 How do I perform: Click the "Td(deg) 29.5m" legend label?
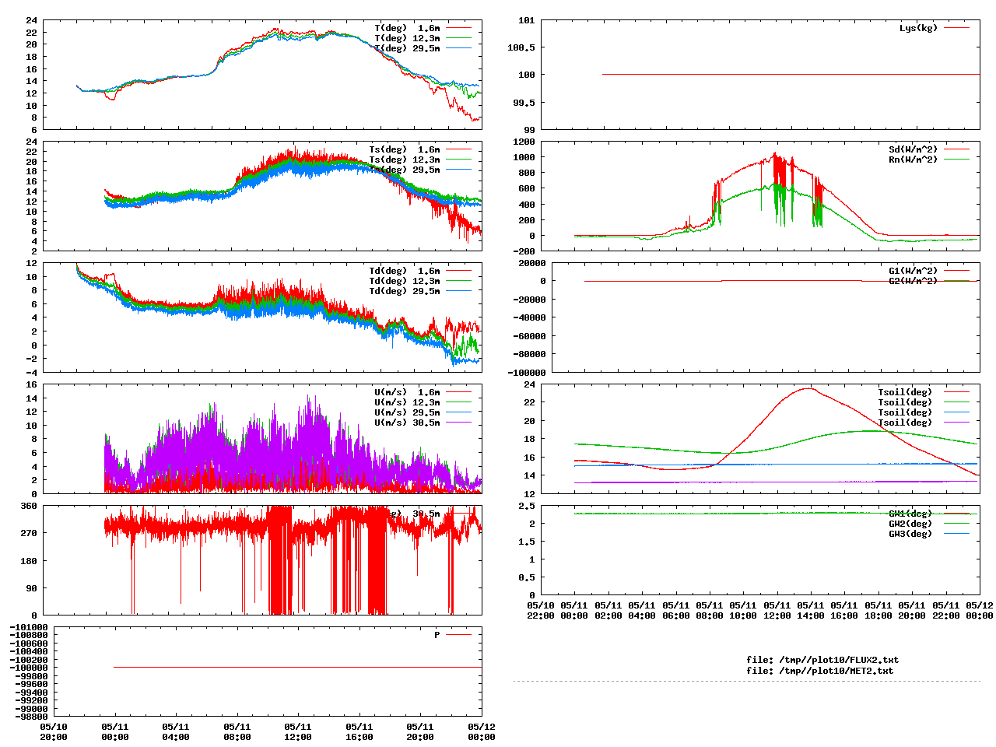point(404,291)
